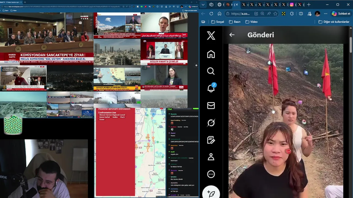Image resolution: width=353 pixels, height=198 pixels.
Task: Refresh the x.com page
Action: click(211, 14)
